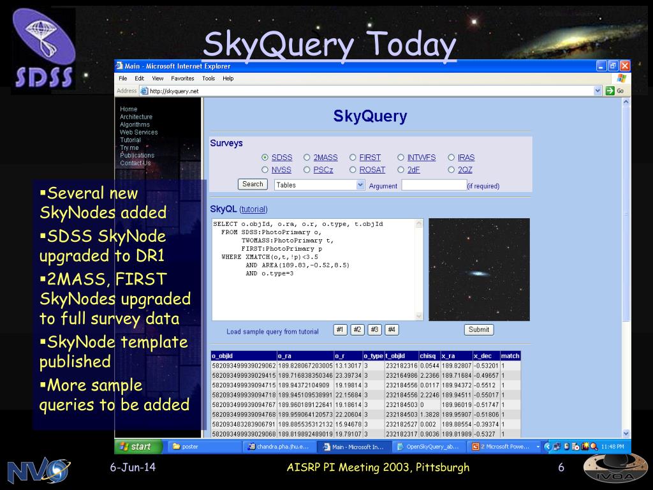This screenshot has height=490, width=653.
Task: Switch to chandra.pha.jhu.e... taskbar item
Action: 279,447
